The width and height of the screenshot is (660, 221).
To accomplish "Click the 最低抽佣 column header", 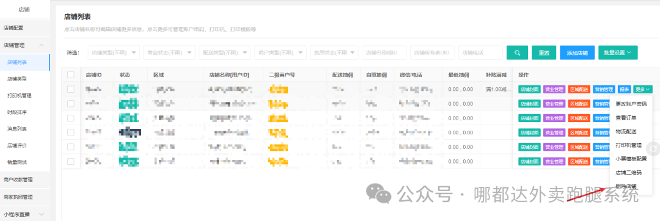I will tap(458, 75).
